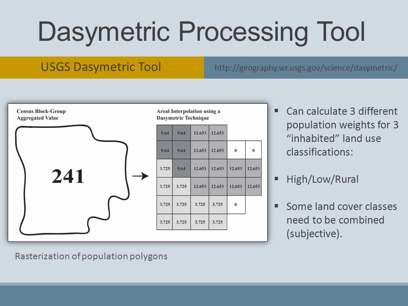Select the bullet 'Can calculate 3 different population weights'
Screen dimensions: 408x306
[342, 131]
